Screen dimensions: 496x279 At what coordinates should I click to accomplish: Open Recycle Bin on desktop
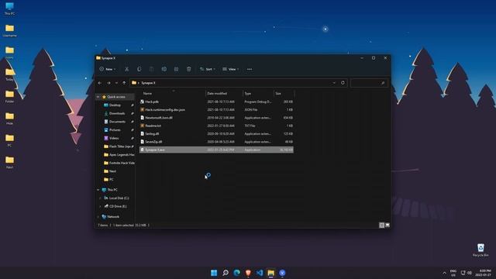(480, 250)
